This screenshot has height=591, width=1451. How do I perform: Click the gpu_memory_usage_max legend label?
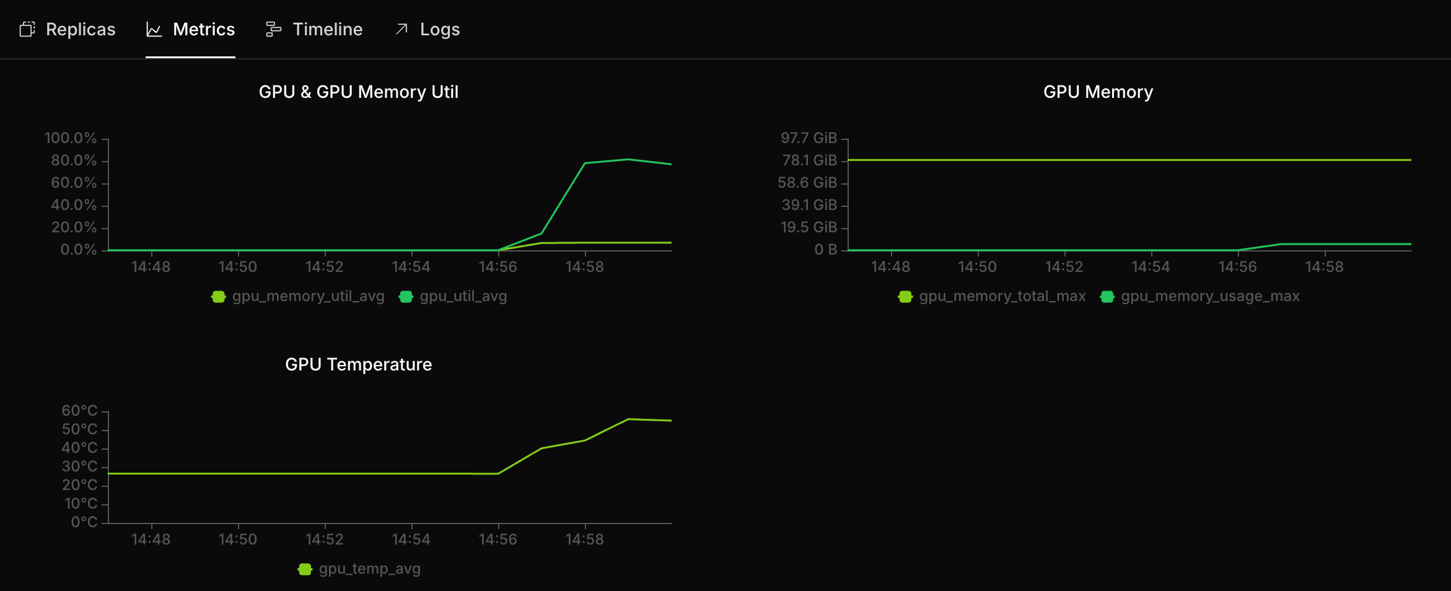(1210, 296)
